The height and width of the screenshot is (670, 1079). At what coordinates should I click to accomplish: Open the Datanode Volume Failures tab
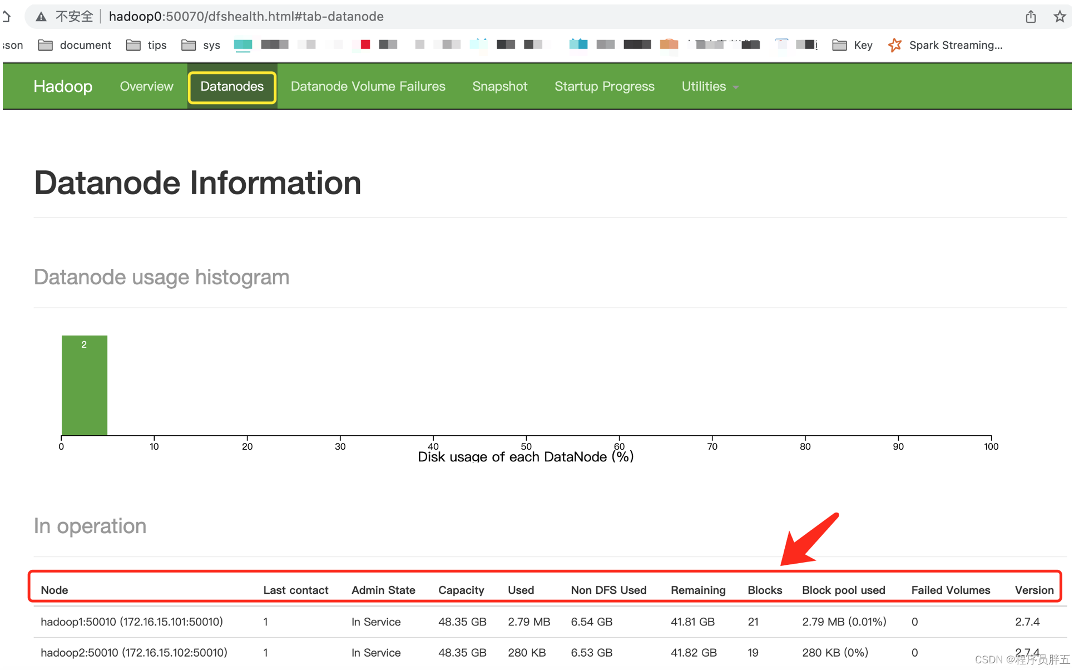367,86
